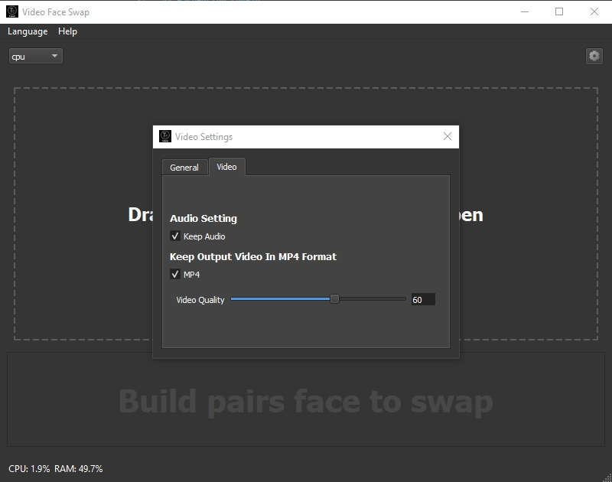The image size is (612, 482).
Task: Click the Video Face Swap app icon
Action: coord(11,11)
